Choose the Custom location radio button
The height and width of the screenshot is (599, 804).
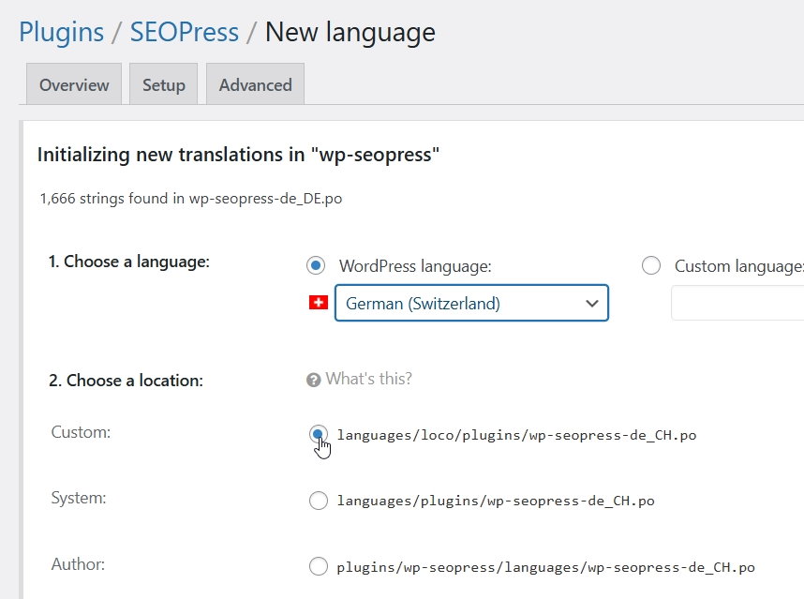pyautogui.click(x=319, y=434)
